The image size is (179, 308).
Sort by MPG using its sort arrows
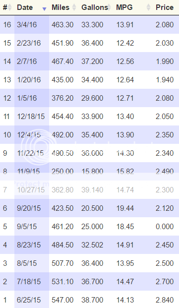[x=148, y=7]
